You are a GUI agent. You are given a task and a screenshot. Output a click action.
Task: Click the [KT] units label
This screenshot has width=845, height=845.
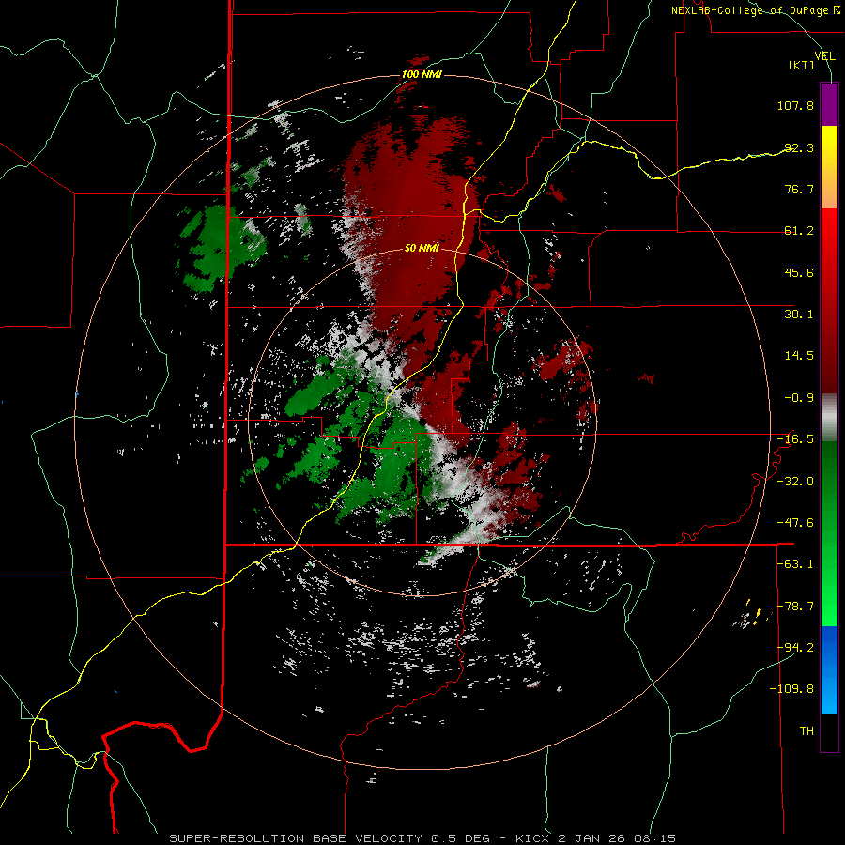[802, 65]
